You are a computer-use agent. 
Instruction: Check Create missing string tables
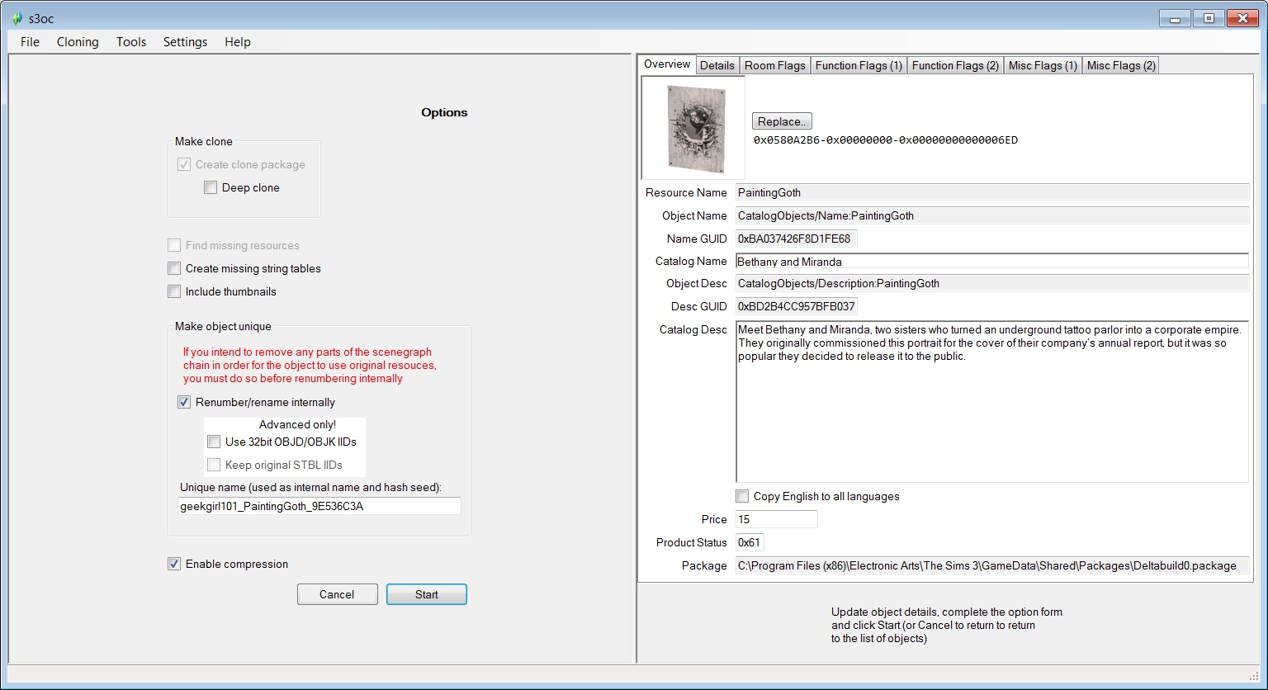(x=174, y=268)
